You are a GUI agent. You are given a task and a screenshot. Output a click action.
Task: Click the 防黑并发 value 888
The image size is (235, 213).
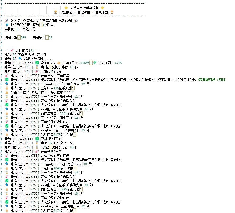click(x=23, y=37)
